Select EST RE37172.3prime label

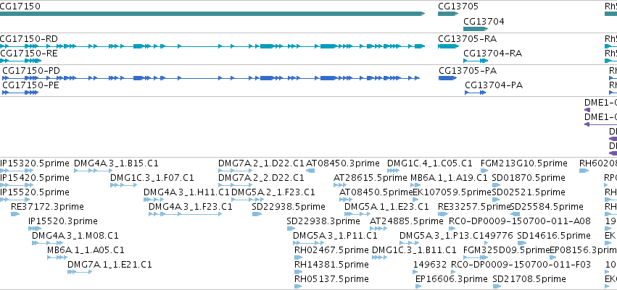point(47,207)
